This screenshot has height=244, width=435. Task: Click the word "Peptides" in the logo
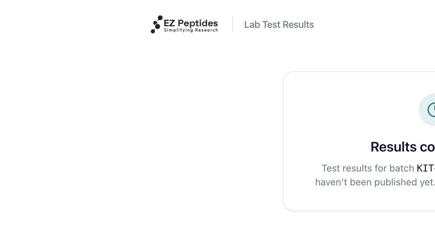[198, 23]
